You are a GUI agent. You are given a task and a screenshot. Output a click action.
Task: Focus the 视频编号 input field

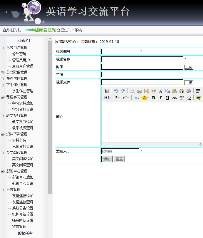point(120,51)
